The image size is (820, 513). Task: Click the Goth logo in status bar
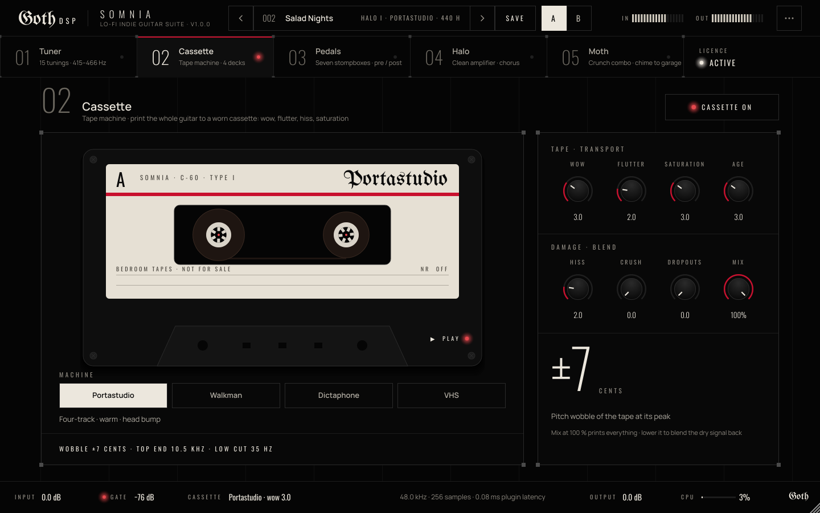point(798,496)
